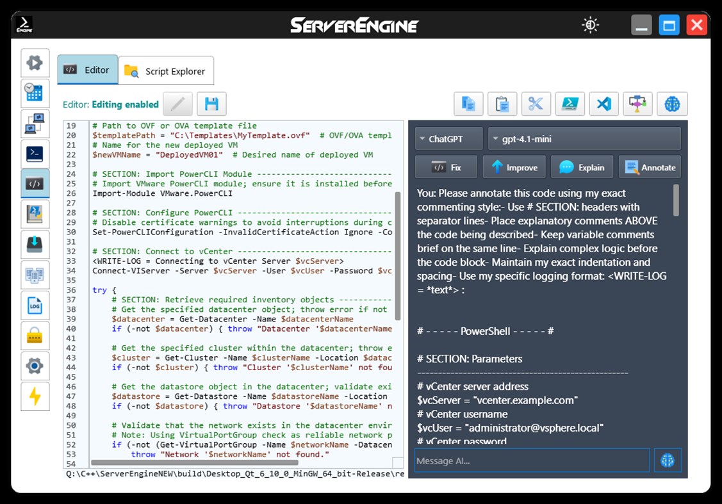Screen dimensions: 722x504
Task: Click inside the Message AI input field
Action: pyautogui.click(x=532, y=460)
